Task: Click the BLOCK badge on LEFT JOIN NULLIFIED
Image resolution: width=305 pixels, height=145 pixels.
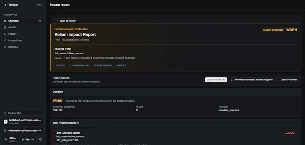Action: coord(290,134)
